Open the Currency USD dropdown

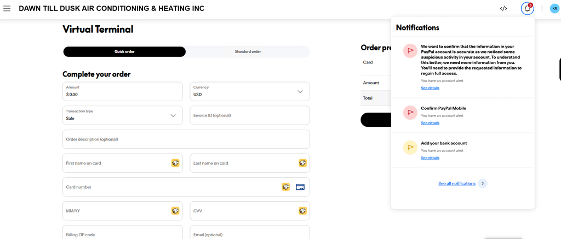click(250, 91)
